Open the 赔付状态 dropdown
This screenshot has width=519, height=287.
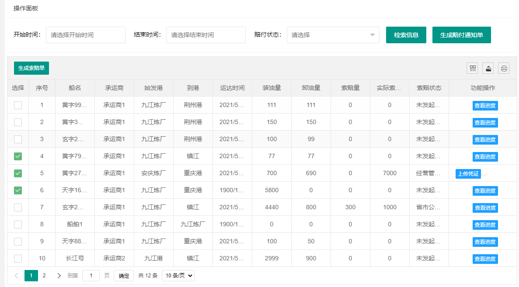333,35
